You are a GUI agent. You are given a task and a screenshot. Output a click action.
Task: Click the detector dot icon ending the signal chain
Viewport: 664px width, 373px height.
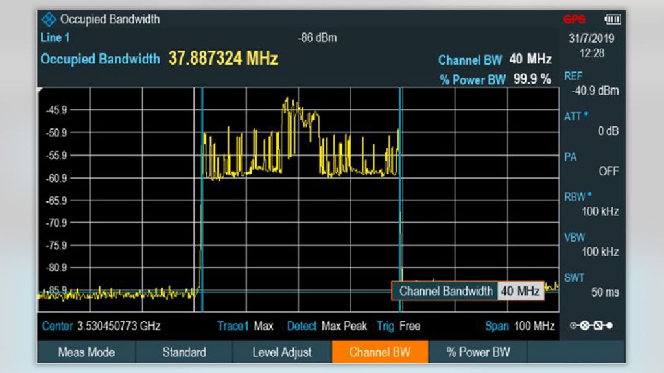(610, 326)
